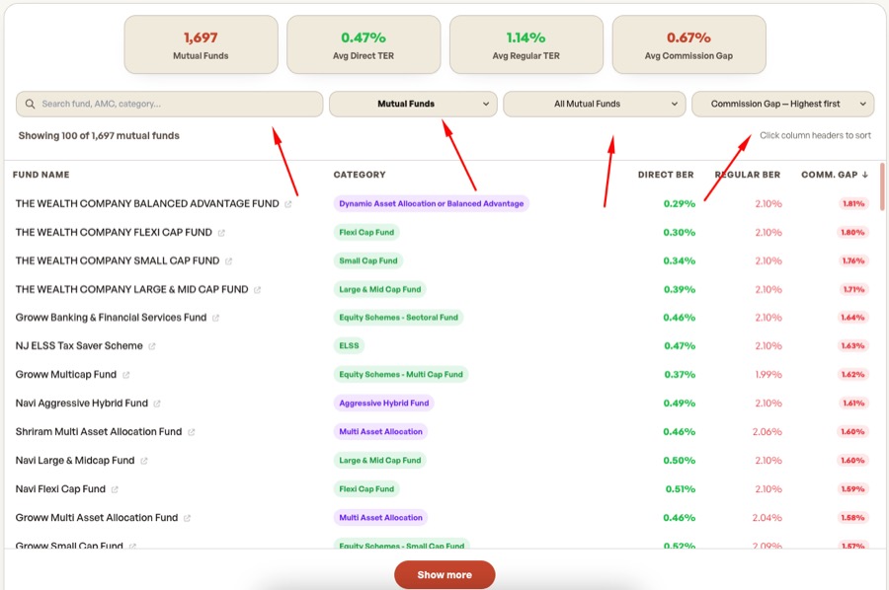Image resolution: width=889 pixels, height=590 pixels.
Task: Open external link icon for Shriram Multi Asset Allocation Fund
Action: tap(191, 432)
